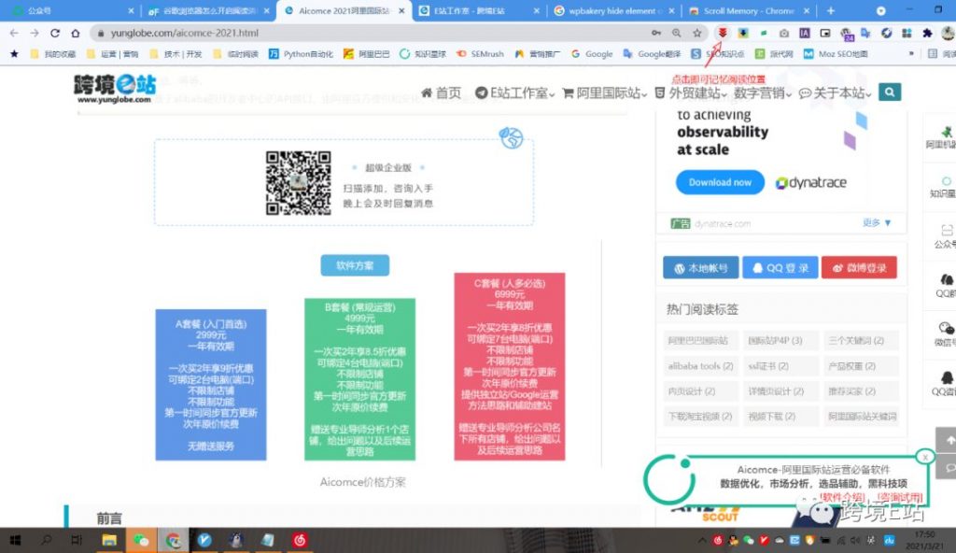
Task: Go to 首页 in the site navigation
Action: pos(441,92)
